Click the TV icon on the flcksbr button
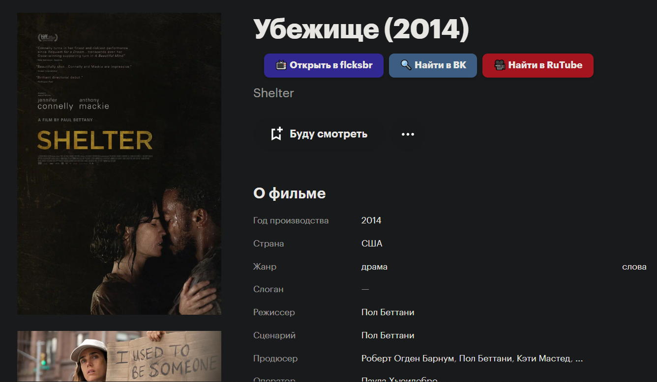This screenshot has width=657, height=382. (281, 65)
